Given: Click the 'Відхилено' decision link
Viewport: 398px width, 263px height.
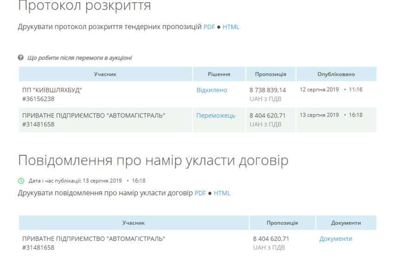Looking at the screenshot, I should coord(212,90).
